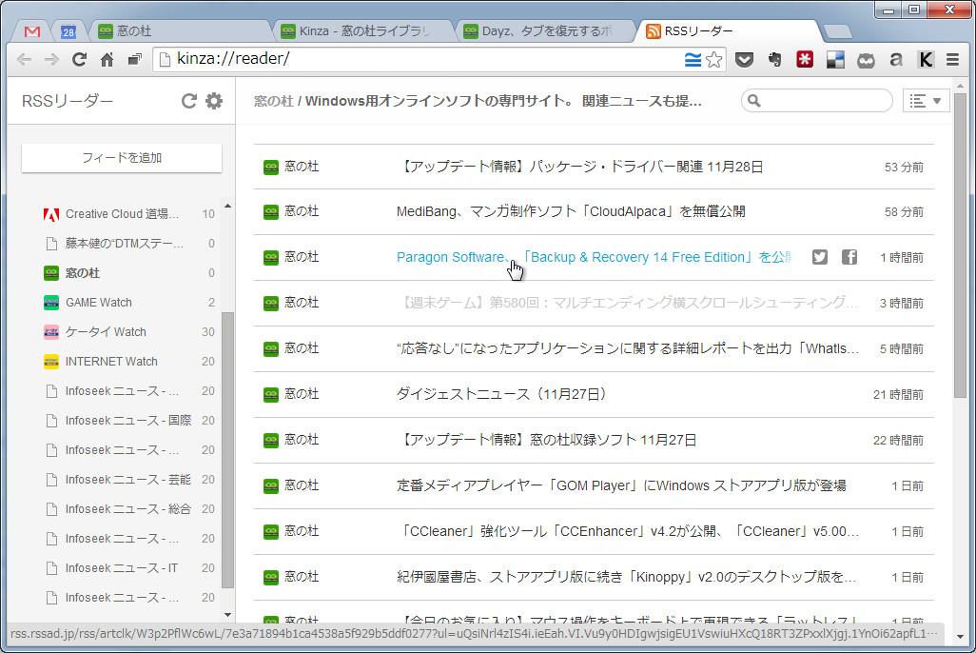Open Pocket extension icon in toolbar

pyautogui.click(x=746, y=59)
